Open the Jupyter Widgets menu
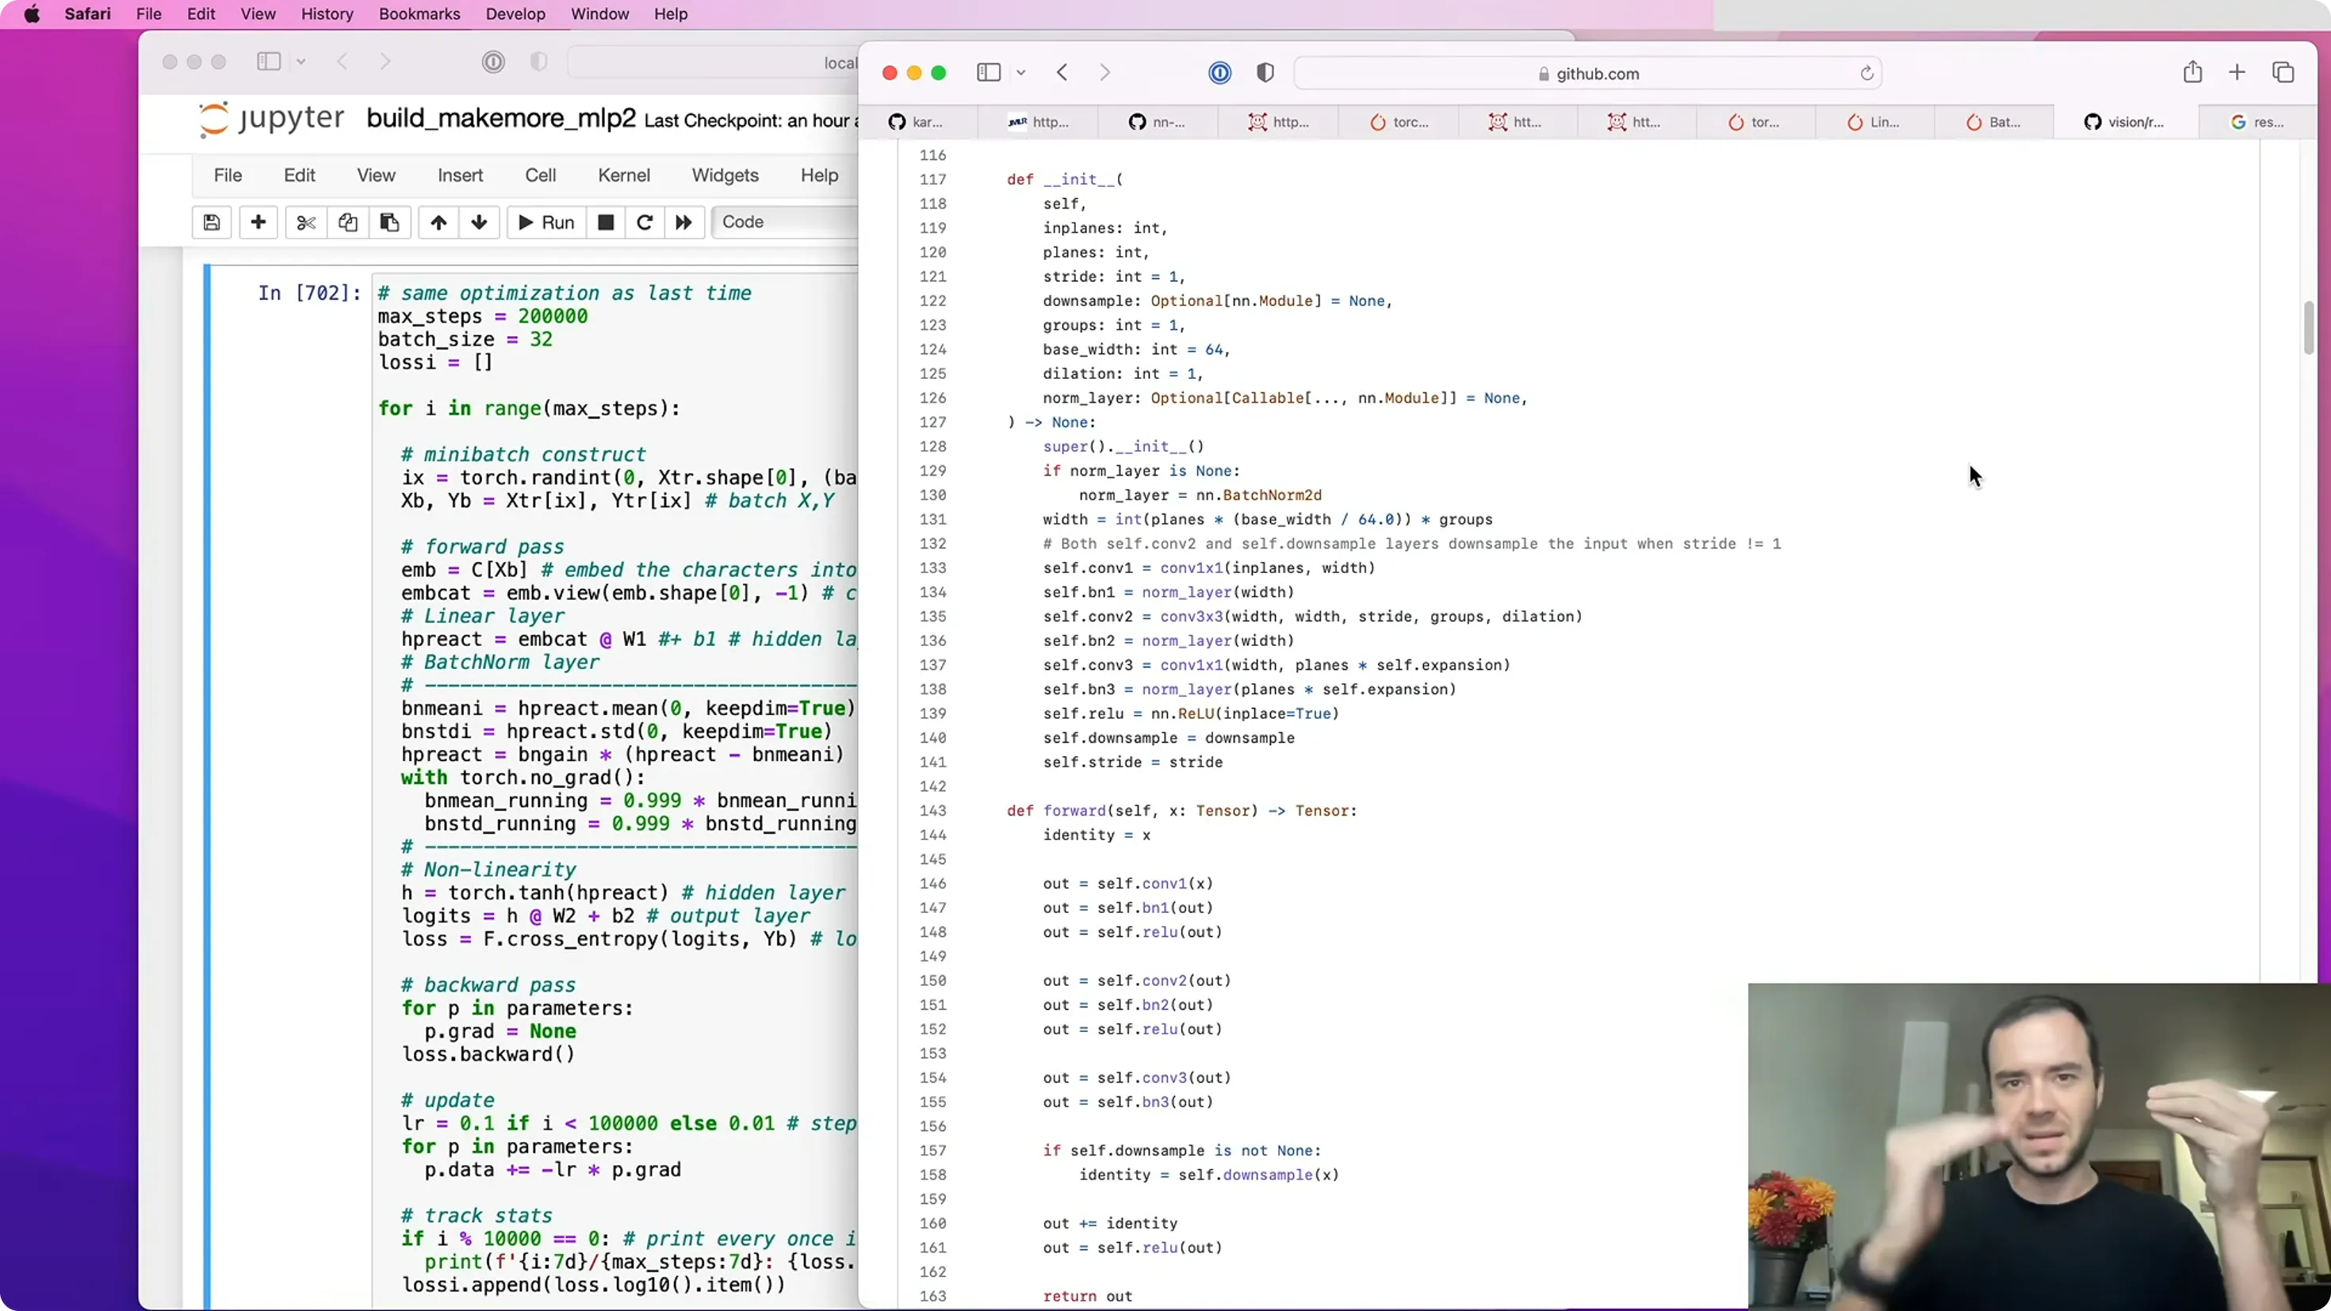Screen dimensions: 2331x1311 725,175
